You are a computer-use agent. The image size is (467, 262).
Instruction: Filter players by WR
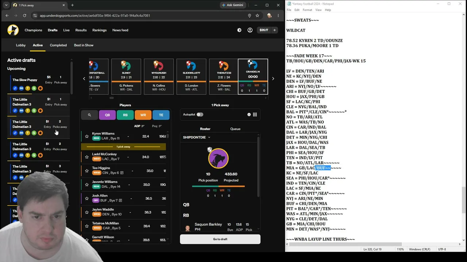click(x=143, y=115)
